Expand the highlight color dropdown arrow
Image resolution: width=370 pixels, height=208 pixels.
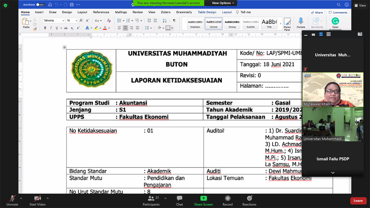100,28
